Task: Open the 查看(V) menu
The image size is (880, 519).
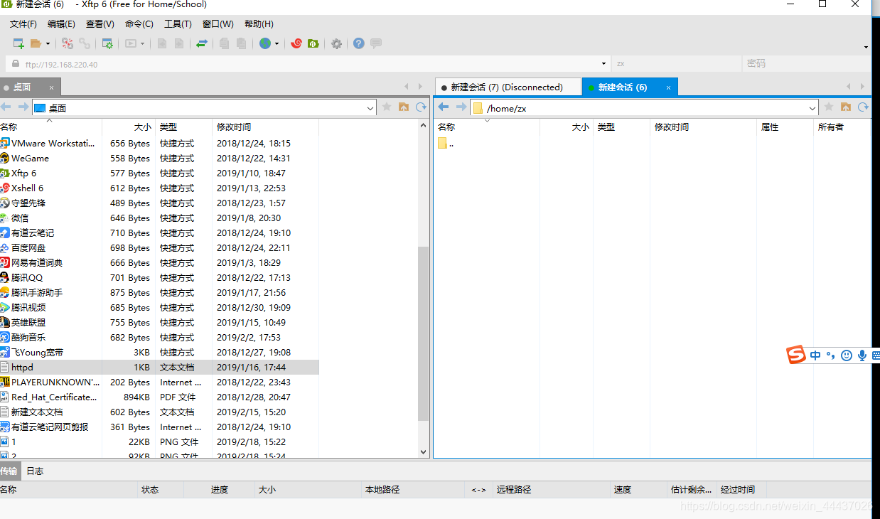Action: coord(100,23)
